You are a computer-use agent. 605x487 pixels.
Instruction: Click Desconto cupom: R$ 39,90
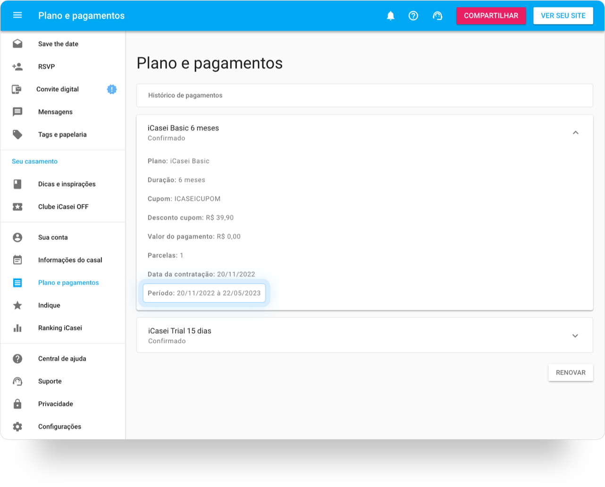click(x=191, y=218)
